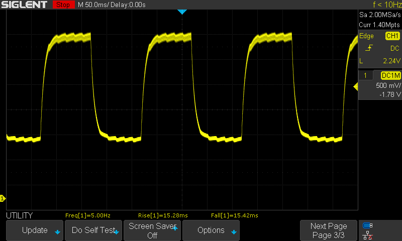Click the channel 1 ground marker on left edge
Image resolution: width=402 pixels, height=241 pixels.
coord(3,198)
